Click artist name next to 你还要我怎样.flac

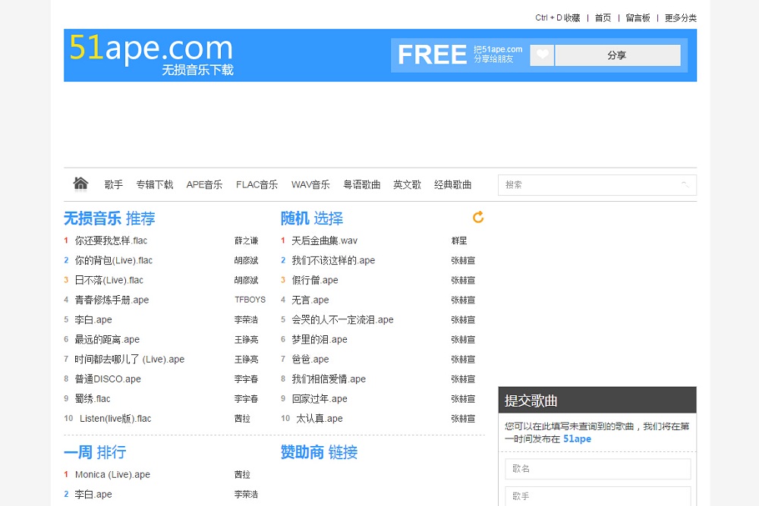click(x=247, y=241)
